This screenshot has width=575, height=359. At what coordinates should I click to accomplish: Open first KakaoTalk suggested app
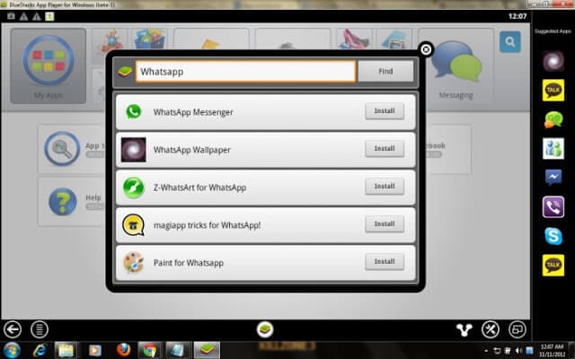[553, 90]
